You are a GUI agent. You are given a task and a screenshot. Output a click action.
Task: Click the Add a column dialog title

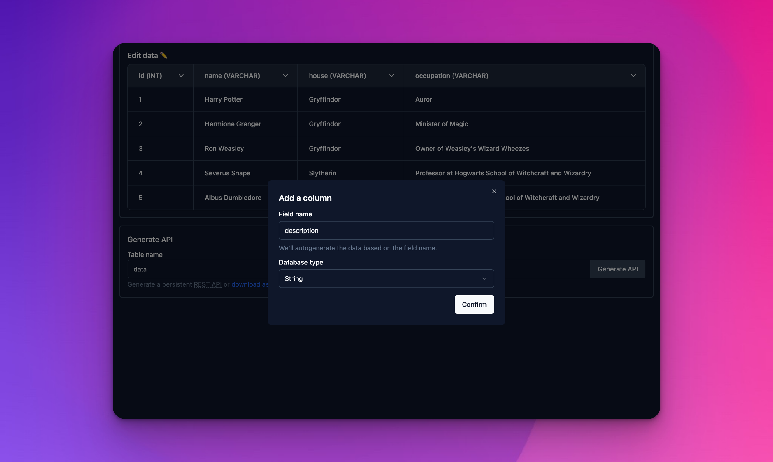coord(305,198)
